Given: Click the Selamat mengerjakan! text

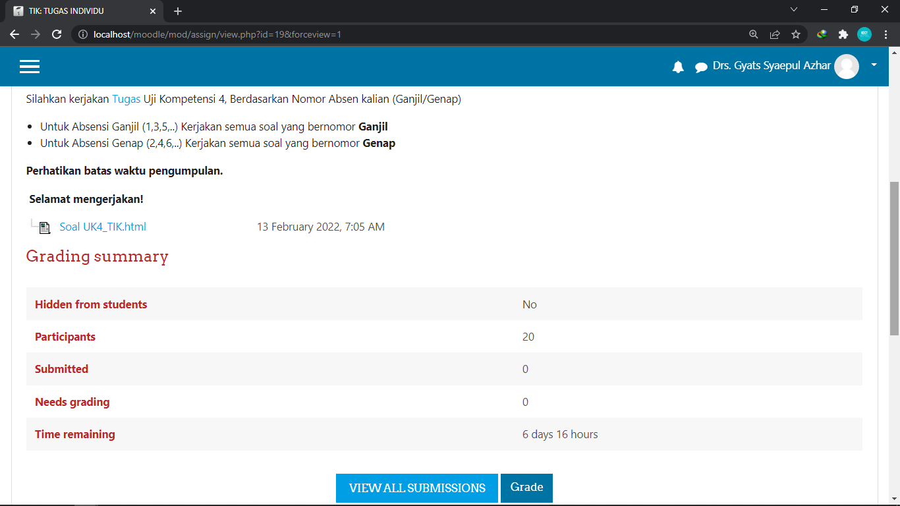Looking at the screenshot, I should point(86,199).
